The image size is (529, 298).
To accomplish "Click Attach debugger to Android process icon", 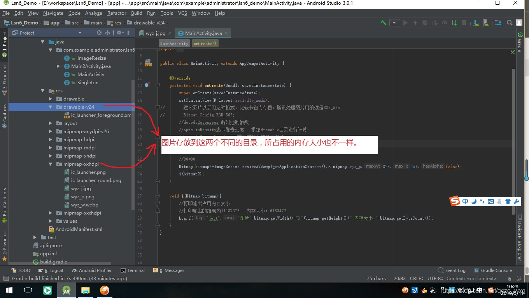I will pyautogui.click(x=454, y=23).
